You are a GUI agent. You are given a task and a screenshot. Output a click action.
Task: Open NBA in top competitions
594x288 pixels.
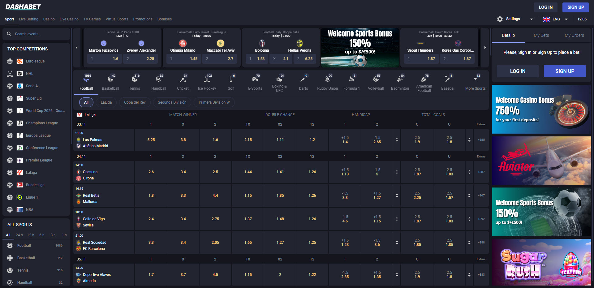click(x=36, y=210)
